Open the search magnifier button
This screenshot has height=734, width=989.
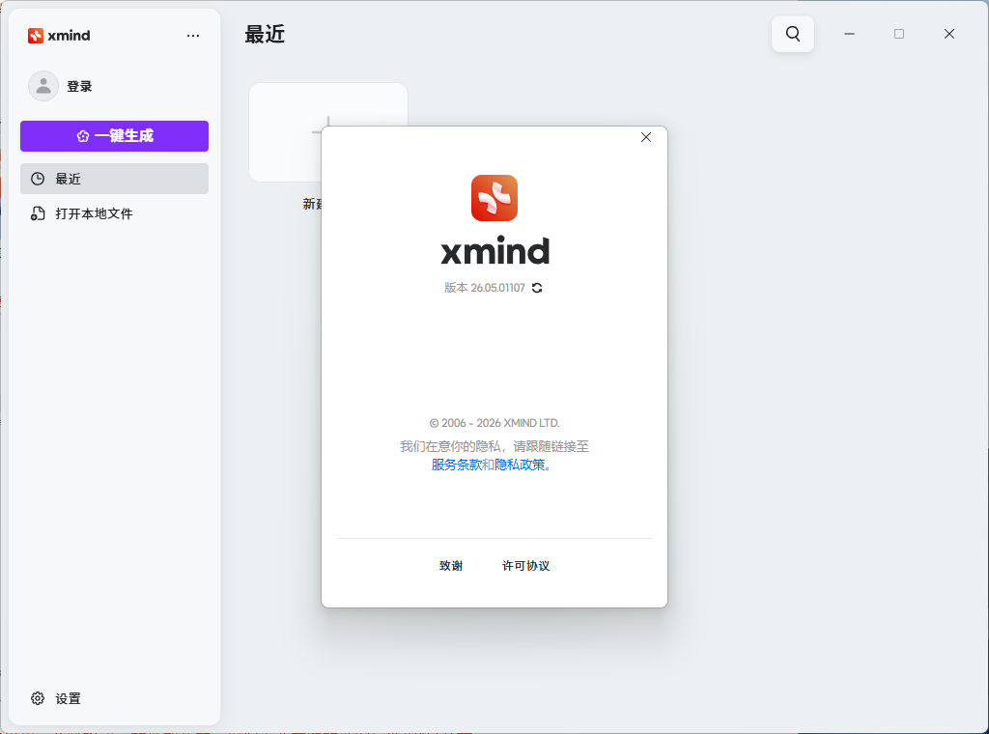[793, 34]
